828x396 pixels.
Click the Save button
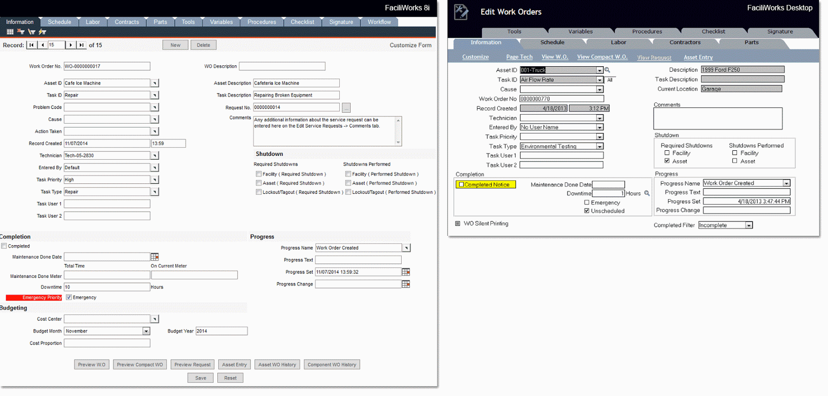(201, 378)
